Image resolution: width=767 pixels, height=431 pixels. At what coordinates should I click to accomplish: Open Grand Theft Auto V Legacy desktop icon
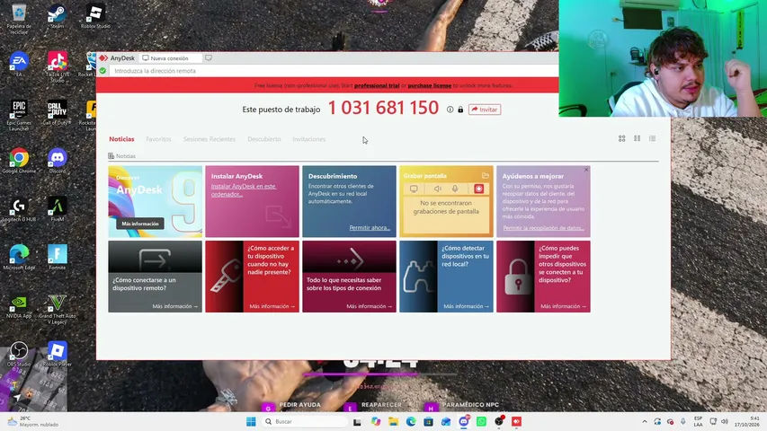58,309
